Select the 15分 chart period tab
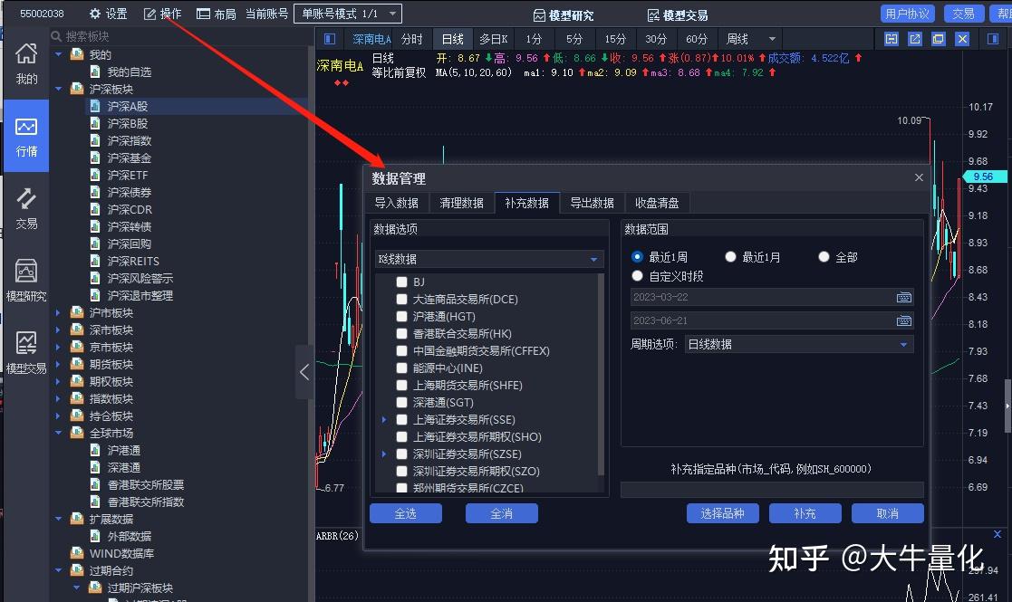 [615, 39]
